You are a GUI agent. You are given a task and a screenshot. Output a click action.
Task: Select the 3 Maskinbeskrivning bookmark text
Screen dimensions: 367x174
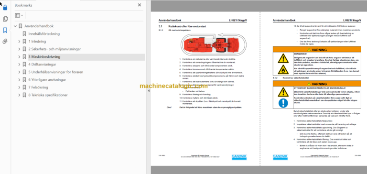pos(44,57)
